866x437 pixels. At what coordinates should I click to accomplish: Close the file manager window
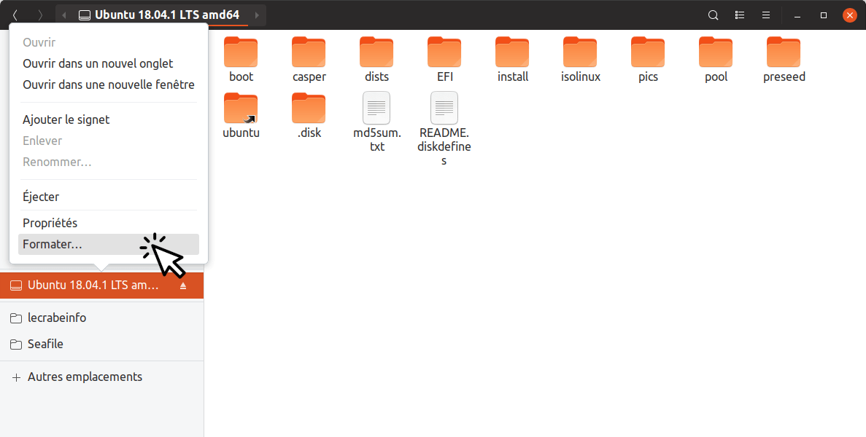850,15
